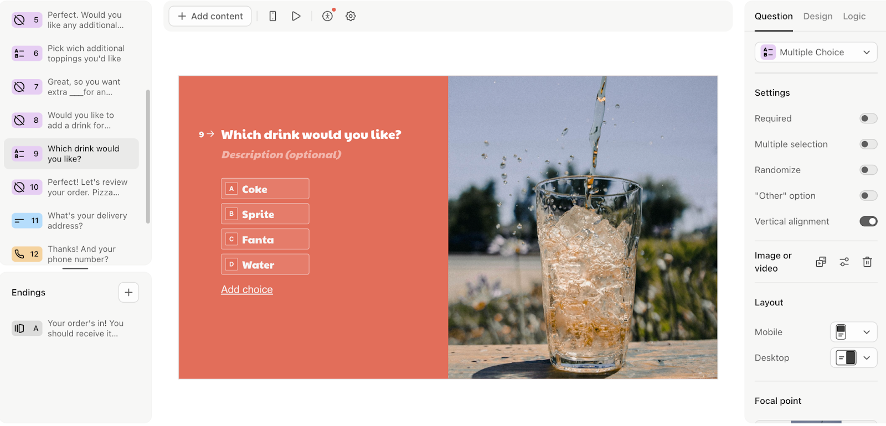Open question 6 'Pick wich additional toppings'
Viewport: 886px width, 426px height.
(71, 53)
